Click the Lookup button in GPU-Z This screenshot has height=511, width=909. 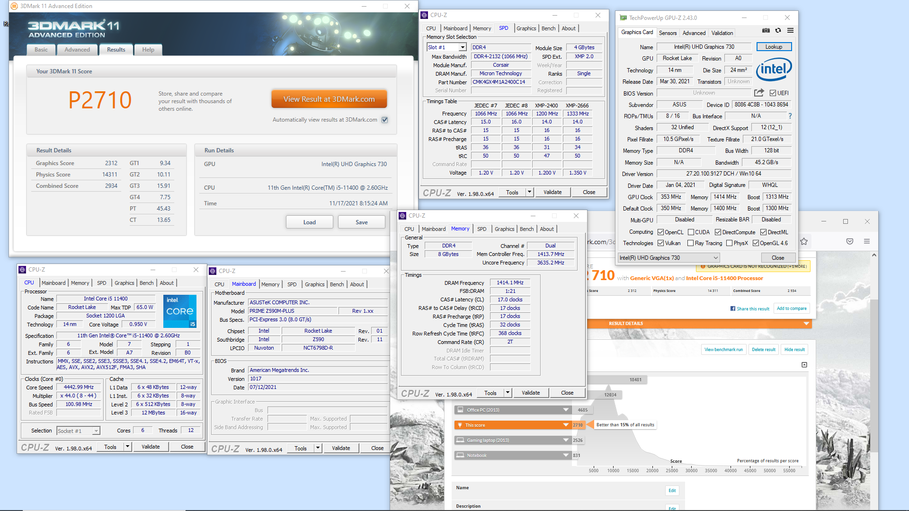pos(774,47)
